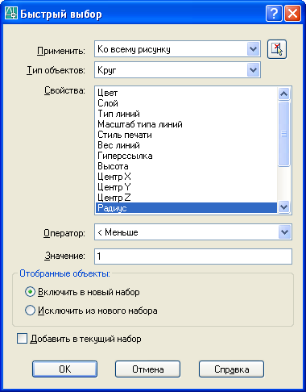The width and height of the screenshot is (306, 392).
Task: Click the AutoCAD dialog title icon
Action: pos(11,14)
